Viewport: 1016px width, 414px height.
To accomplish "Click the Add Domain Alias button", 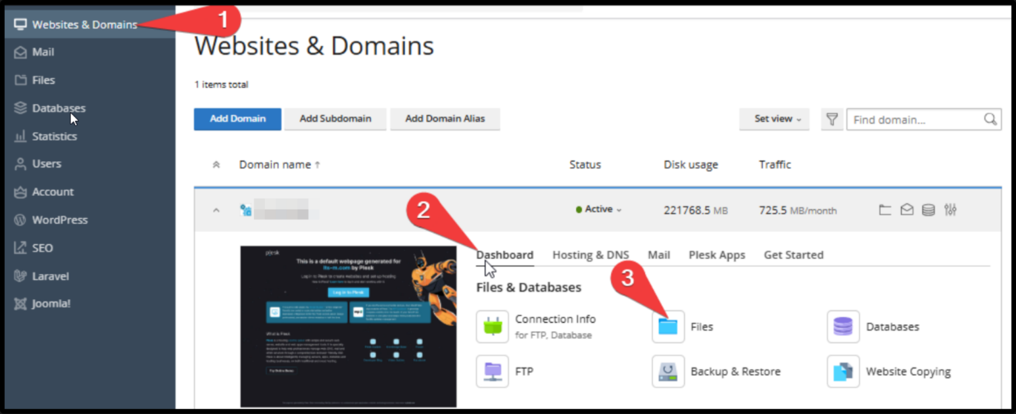I will (445, 119).
